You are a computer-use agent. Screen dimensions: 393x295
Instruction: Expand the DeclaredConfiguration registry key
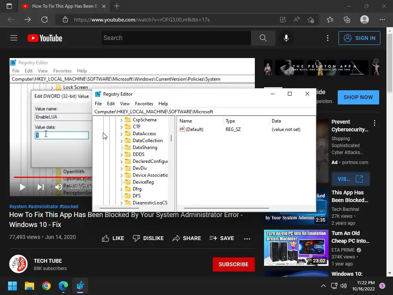121,162
